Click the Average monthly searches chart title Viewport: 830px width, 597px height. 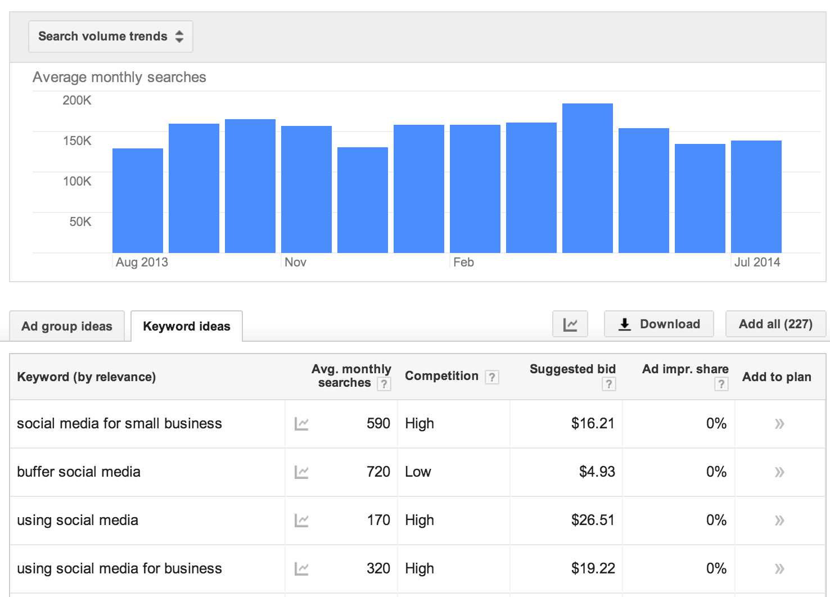(119, 77)
